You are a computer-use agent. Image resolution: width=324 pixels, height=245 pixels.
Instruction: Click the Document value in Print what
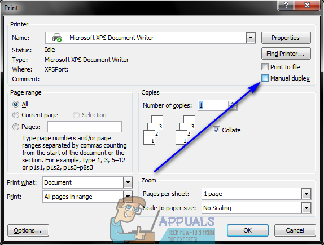click(83, 182)
